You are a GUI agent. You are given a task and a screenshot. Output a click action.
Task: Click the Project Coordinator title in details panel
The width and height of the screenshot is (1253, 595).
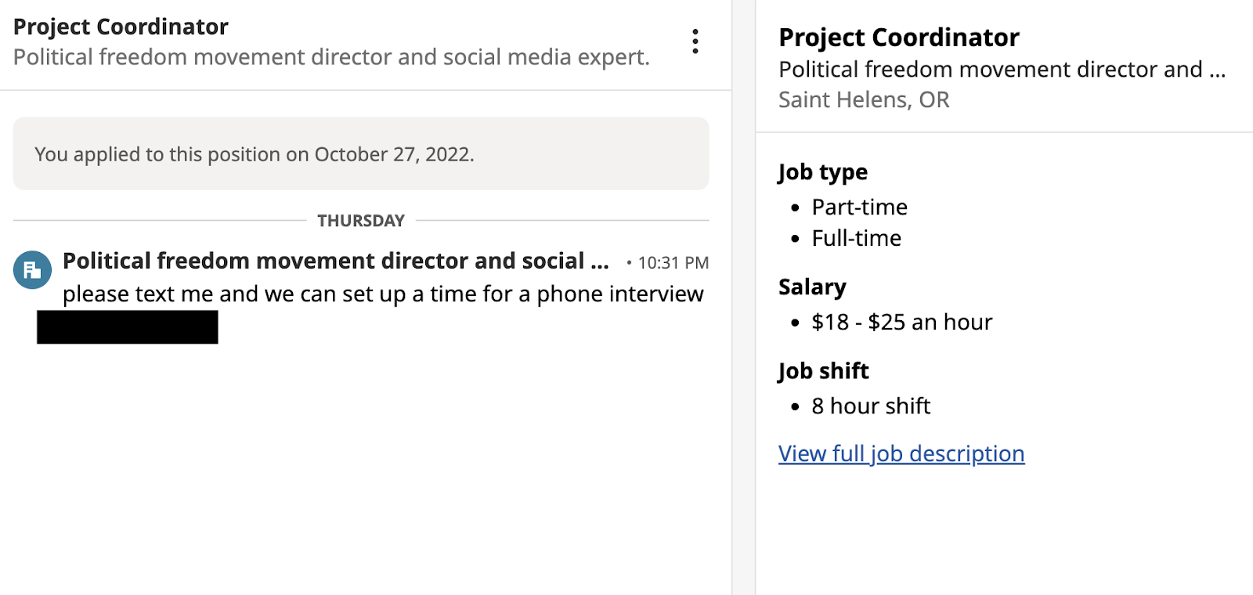click(899, 38)
